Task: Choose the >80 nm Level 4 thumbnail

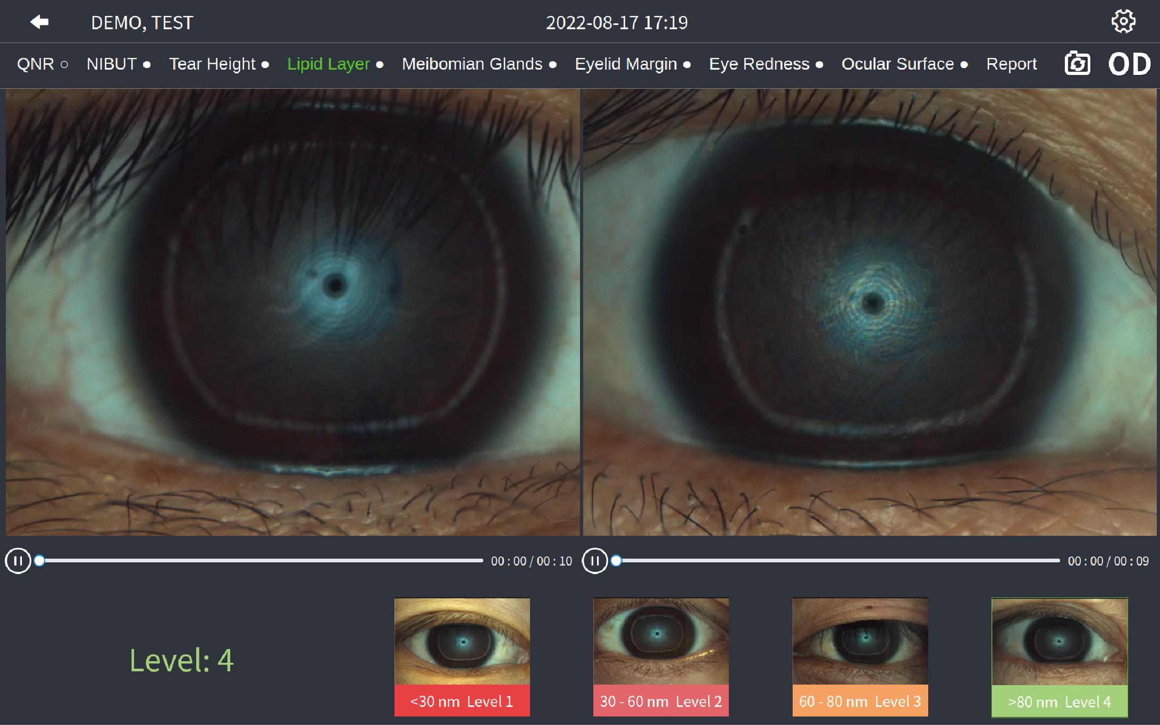Action: click(x=1060, y=657)
